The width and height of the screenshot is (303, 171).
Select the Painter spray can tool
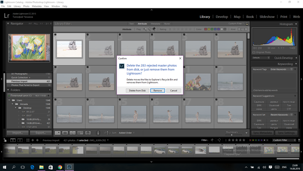tap(98, 133)
